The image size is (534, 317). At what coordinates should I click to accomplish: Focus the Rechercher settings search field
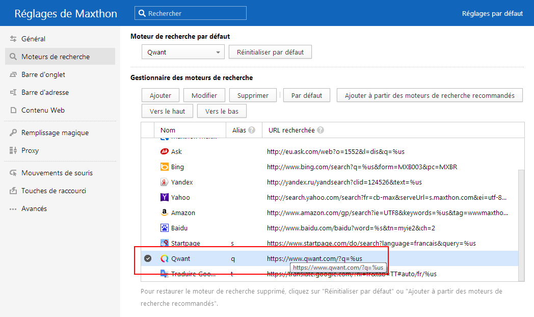click(x=191, y=13)
